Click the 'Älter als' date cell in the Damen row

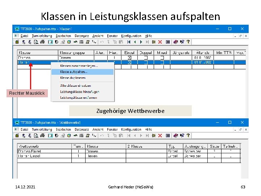[203, 58]
